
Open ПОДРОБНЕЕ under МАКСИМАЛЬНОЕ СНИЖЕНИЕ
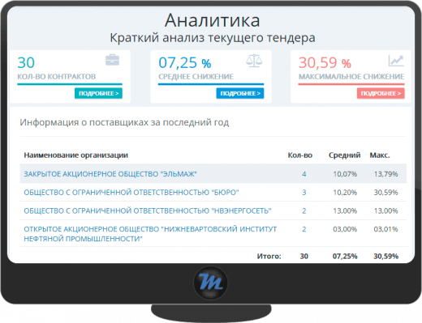coord(381,93)
